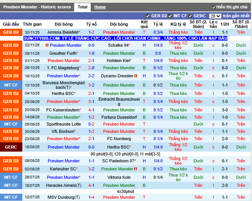The height and width of the screenshot is (201, 252).
Task: Click INT CF badge on MSV Duisburg row
Action: (x=11, y=197)
